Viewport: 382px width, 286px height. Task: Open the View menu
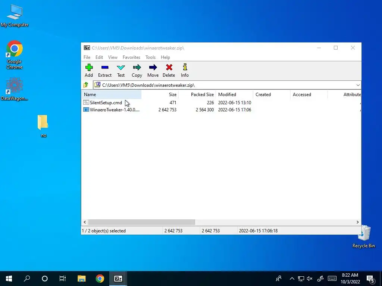(x=113, y=57)
